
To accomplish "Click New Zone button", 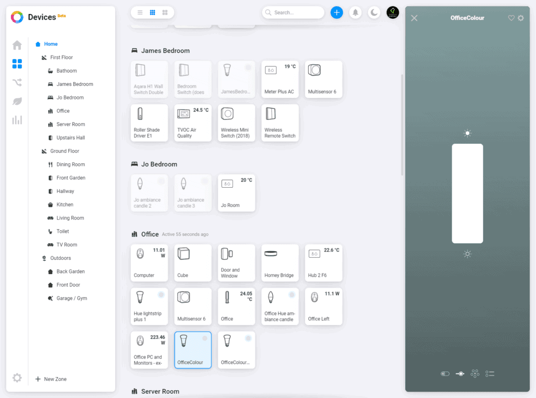I will 51,379.
